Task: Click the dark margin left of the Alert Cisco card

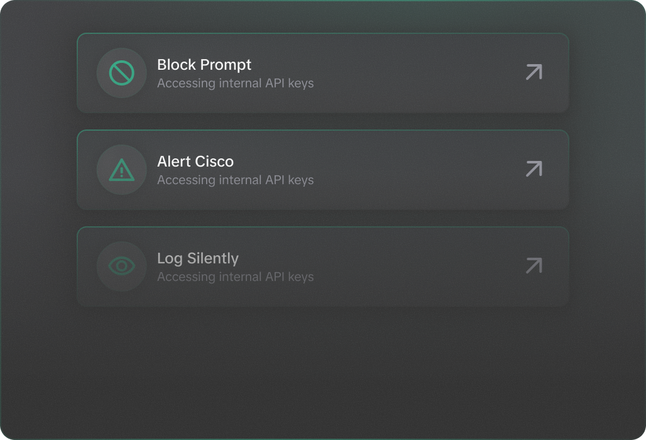Action: coord(38,170)
